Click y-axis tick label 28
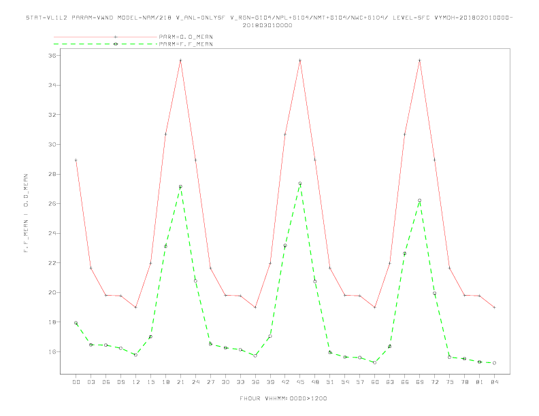539x416 pixels. pyautogui.click(x=52, y=174)
